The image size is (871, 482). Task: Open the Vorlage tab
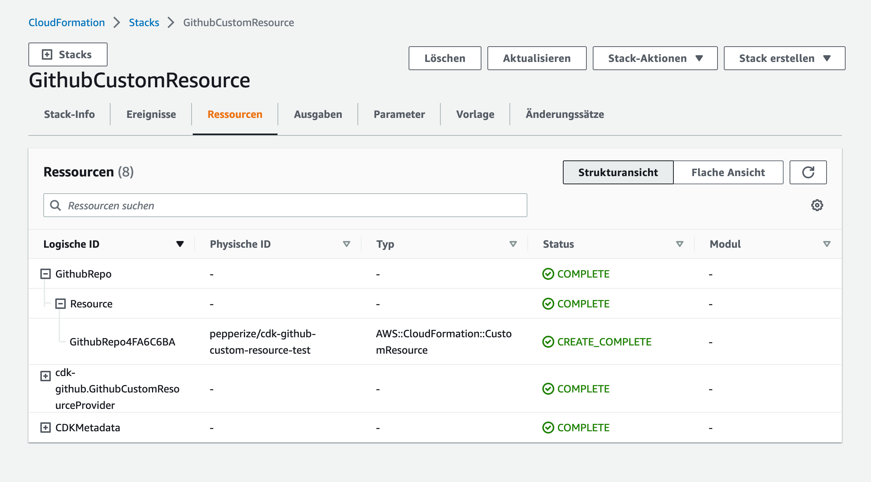[475, 114]
